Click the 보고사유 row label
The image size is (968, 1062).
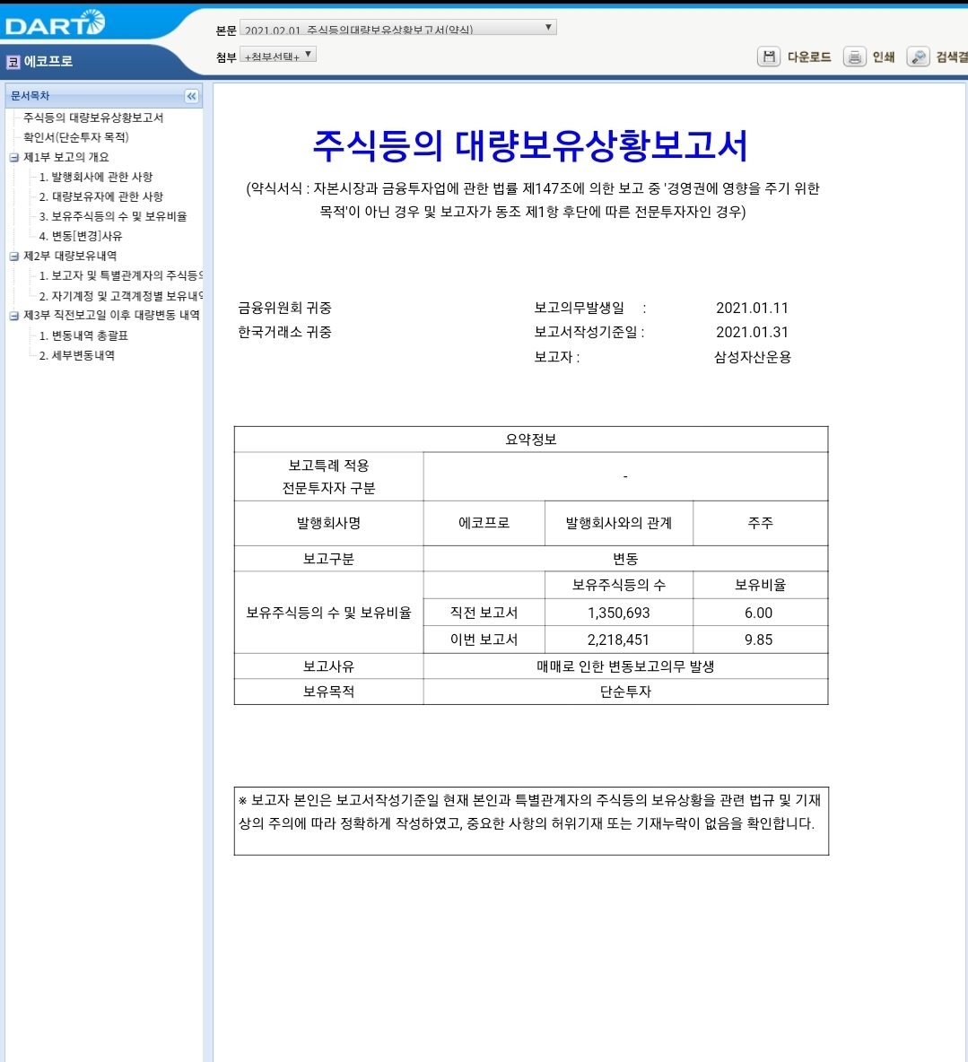(x=328, y=666)
